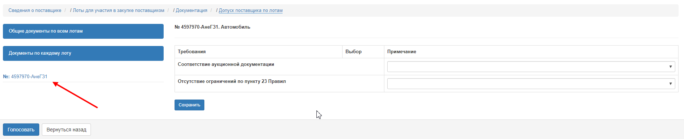Click the heading № 4597970-АнеГЗ1. Автомобиль
Screen dimensions: 684x139
pyautogui.click(x=212, y=27)
